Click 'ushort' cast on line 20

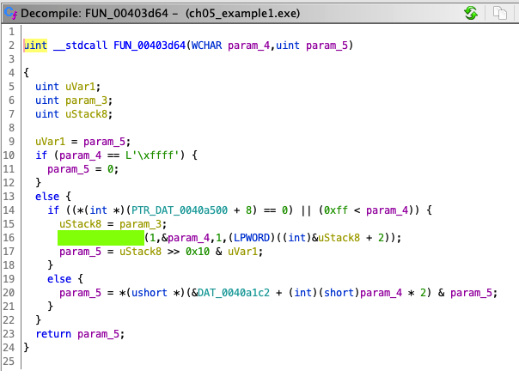pyautogui.click(x=150, y=293)
